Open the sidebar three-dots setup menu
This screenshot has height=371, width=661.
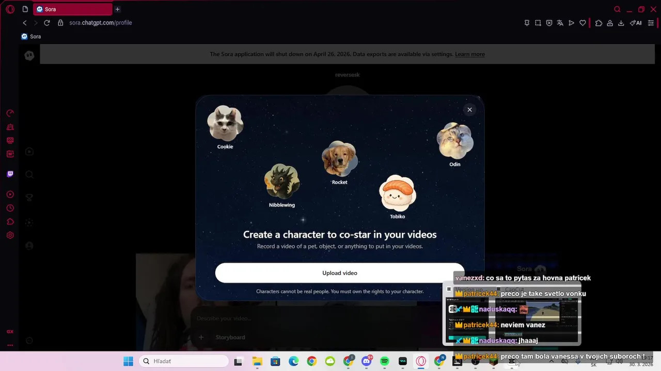(10, 345)
